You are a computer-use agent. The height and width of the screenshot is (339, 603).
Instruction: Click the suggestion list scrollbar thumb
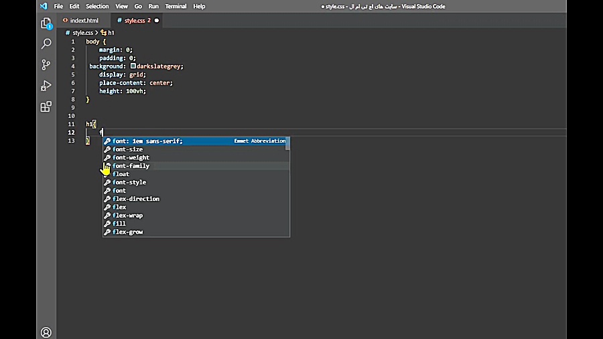coord(287,144)
